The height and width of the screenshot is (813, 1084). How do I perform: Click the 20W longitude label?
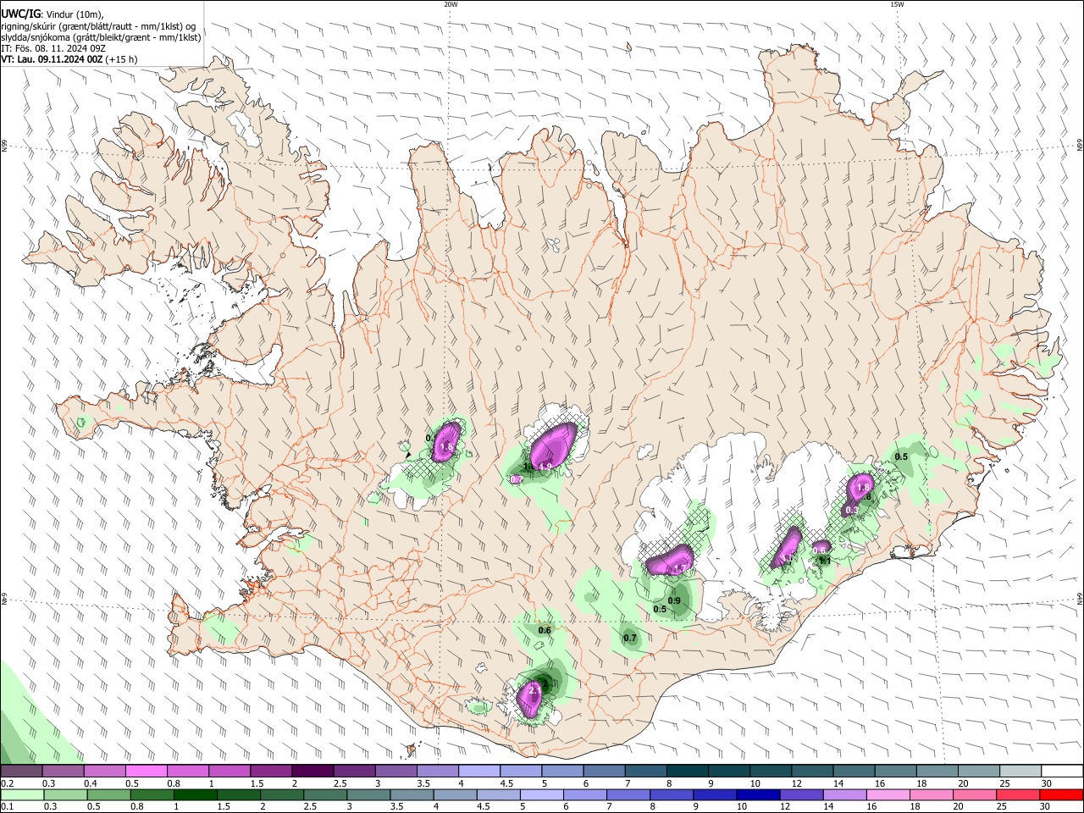451,4
